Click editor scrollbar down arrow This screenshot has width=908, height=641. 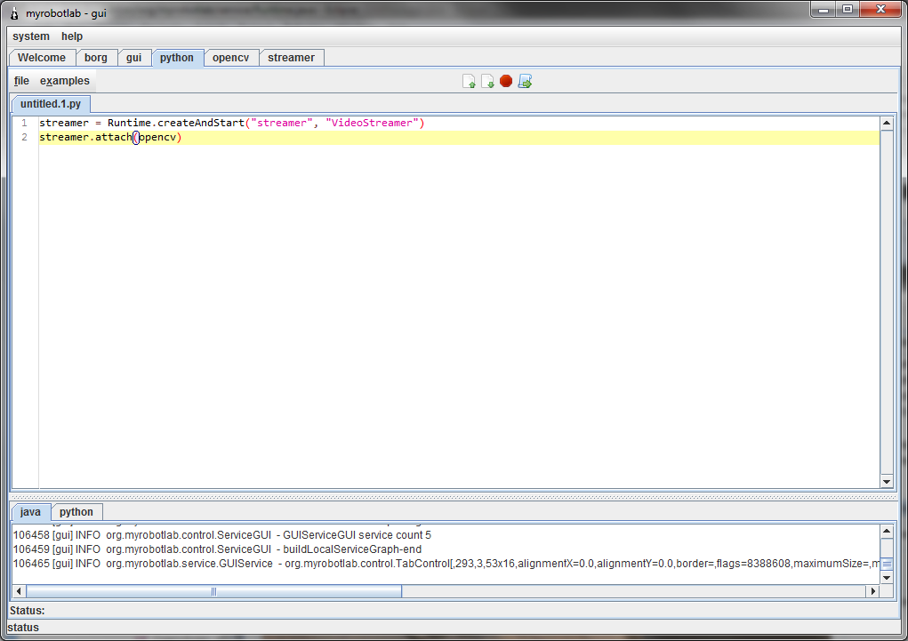[x=887, y=482]
